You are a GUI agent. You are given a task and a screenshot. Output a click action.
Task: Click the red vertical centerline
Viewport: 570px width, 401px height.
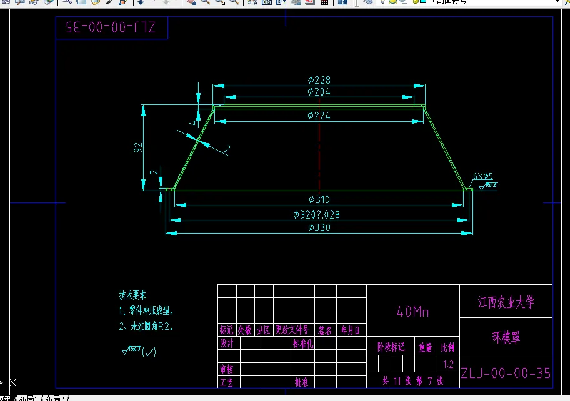[319, 146]
